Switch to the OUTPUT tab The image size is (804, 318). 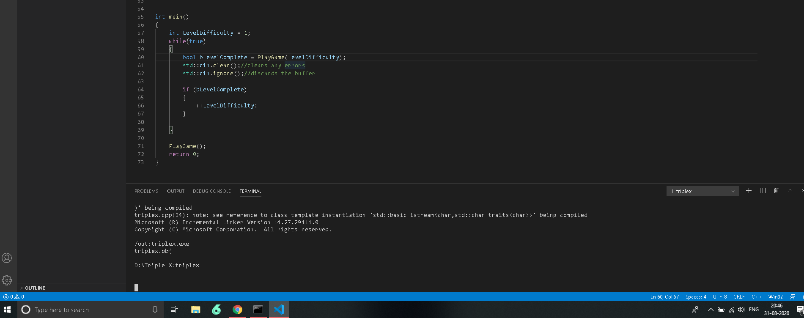click(176, 191)
